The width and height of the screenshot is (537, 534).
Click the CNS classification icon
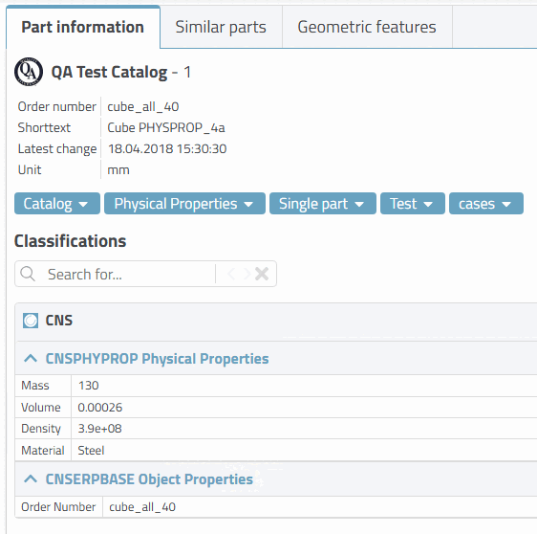(x=31, y=321)
